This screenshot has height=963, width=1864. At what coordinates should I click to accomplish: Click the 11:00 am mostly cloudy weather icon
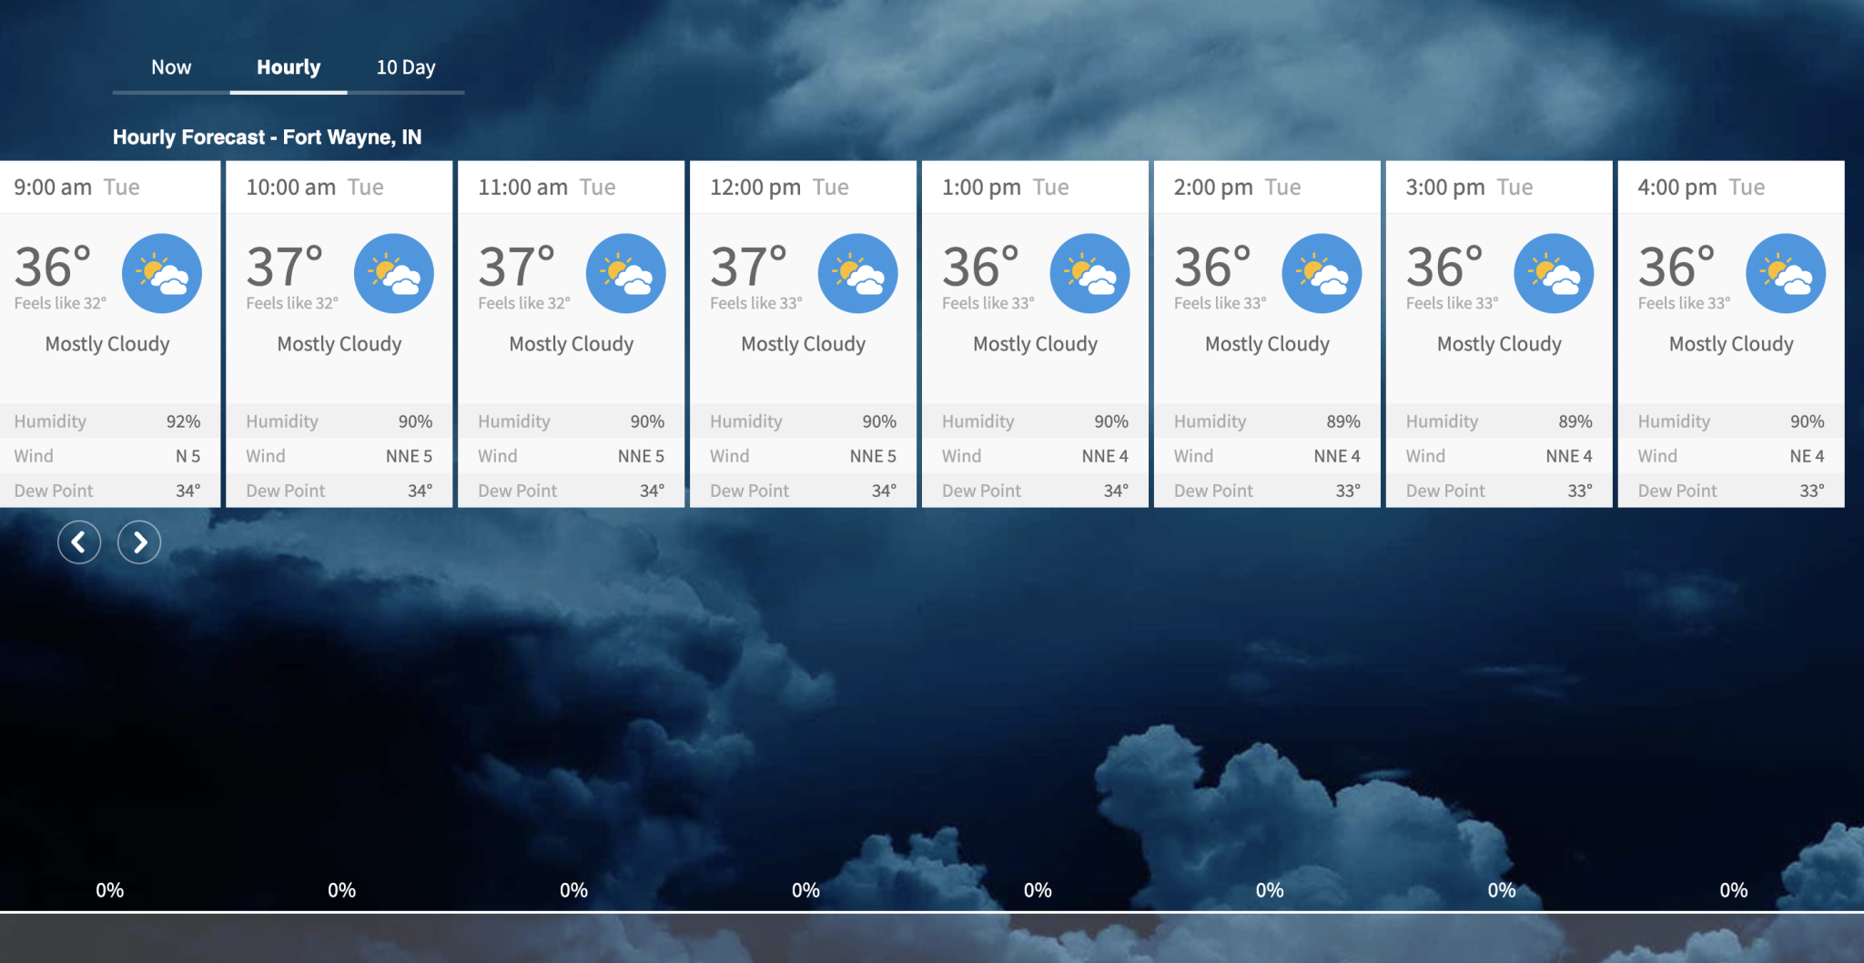(626, 274)
